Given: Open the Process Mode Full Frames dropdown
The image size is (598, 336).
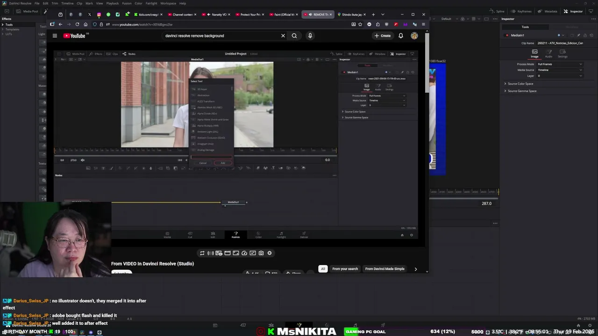Looking at the screenshot, I should (560, 64).
